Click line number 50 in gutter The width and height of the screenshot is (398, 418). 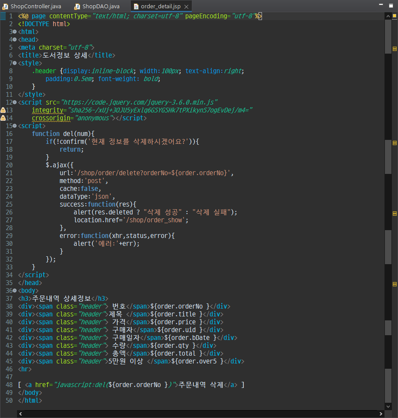pyautogui.click(x=9, y=401)
